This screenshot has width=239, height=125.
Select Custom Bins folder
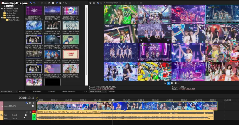[x=11, y=13]
